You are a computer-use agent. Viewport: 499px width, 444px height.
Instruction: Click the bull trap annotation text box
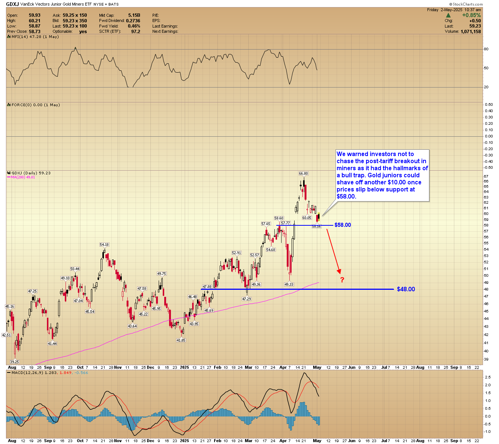(x=382, y=175)
